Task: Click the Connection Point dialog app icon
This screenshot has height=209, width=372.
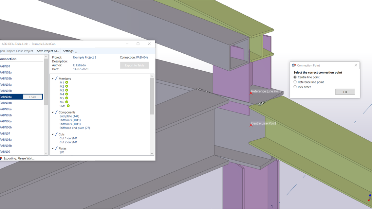Action: 294,65
